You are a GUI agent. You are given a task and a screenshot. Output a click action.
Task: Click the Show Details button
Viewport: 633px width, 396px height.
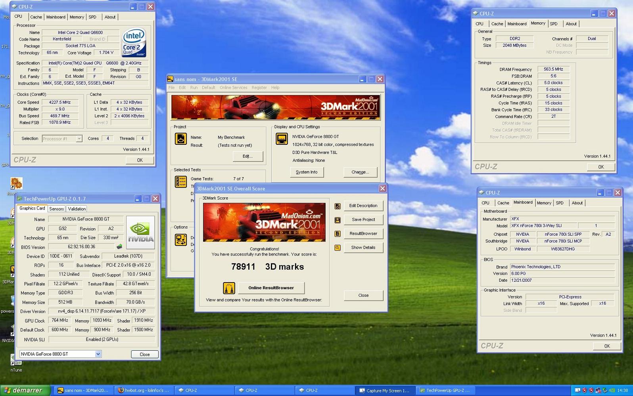pyautogui.click(x=363, y=248)
